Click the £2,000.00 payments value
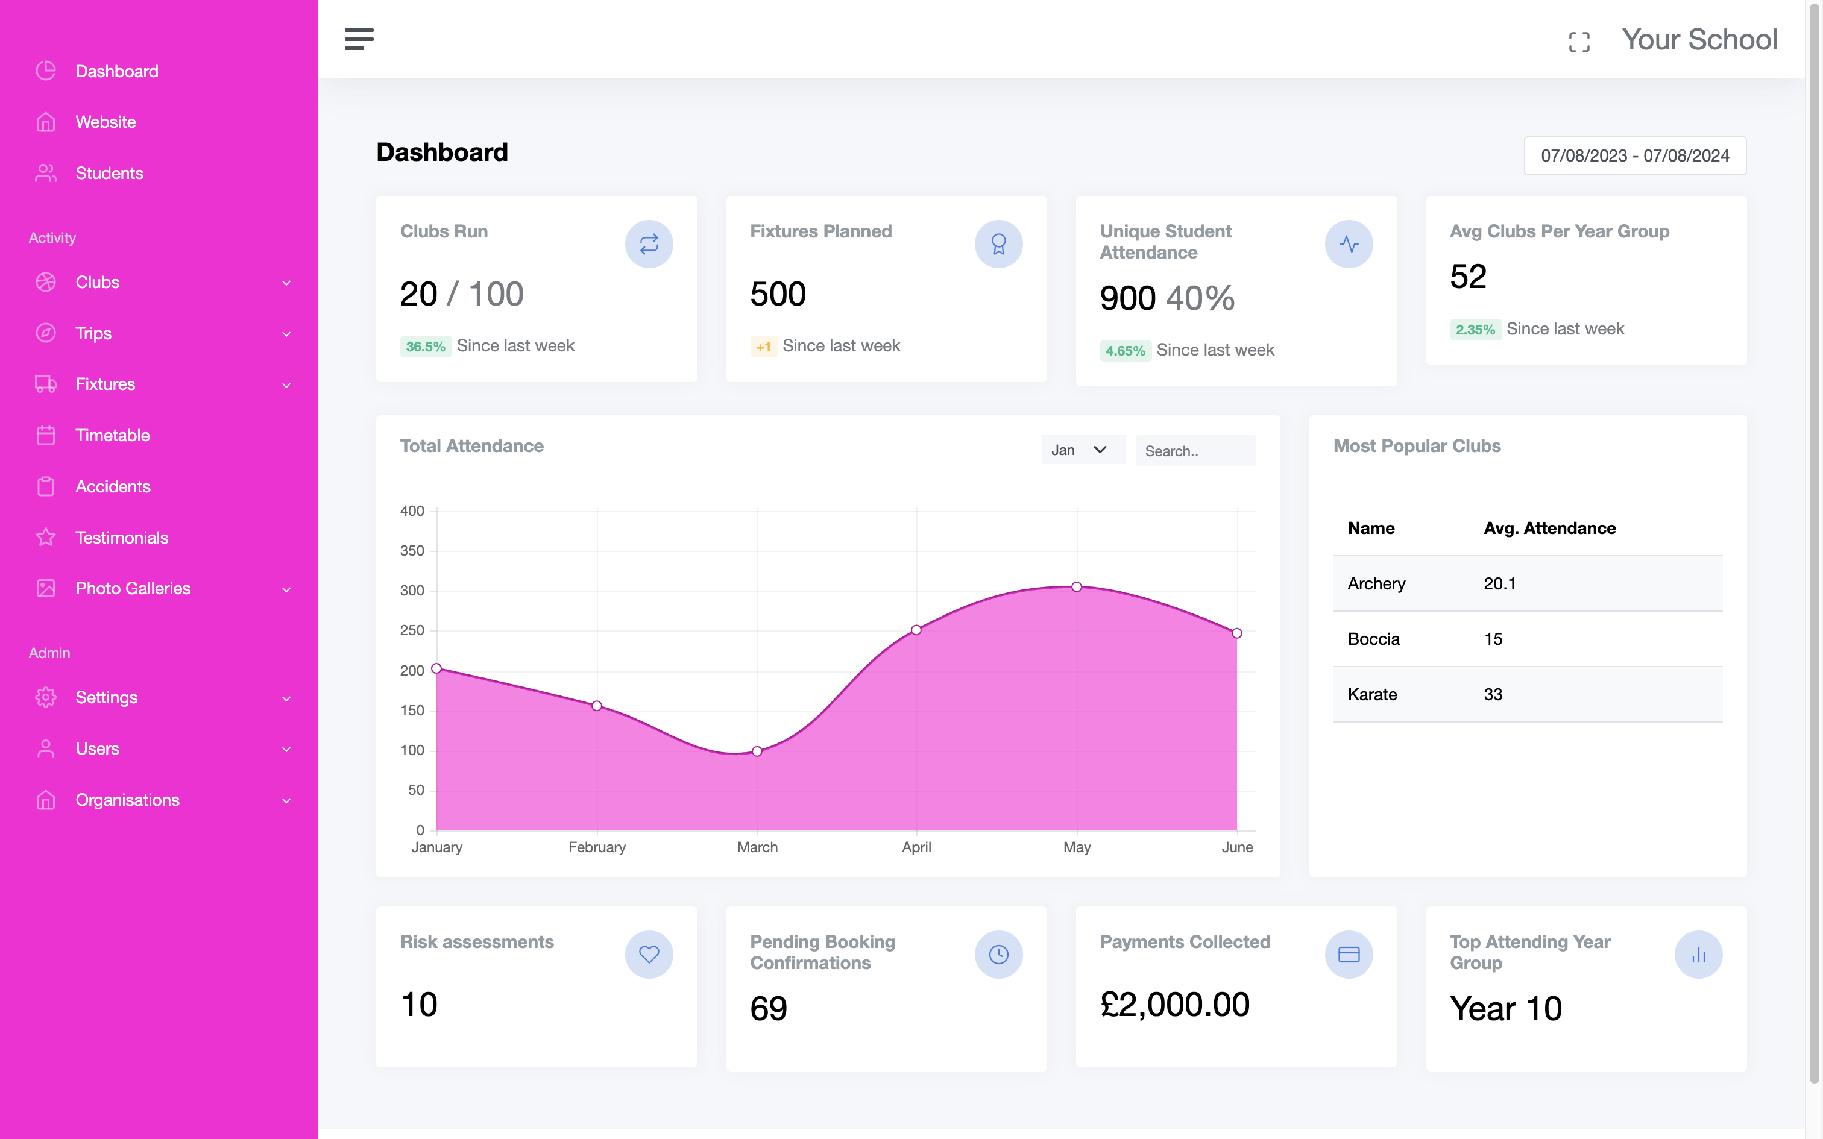1823x1139 pixels. pos(1174,1004)
